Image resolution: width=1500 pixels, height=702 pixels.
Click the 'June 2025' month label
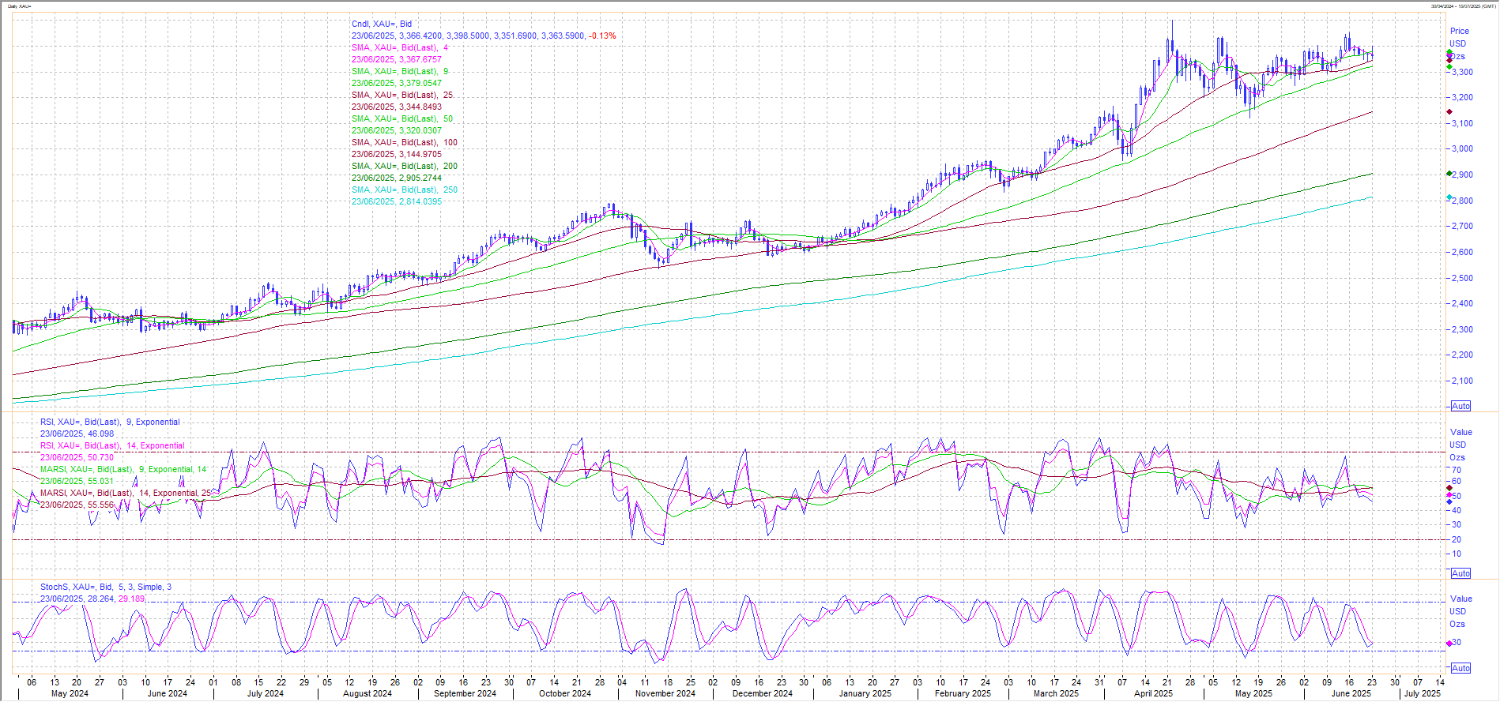[x=1351, y=693]
